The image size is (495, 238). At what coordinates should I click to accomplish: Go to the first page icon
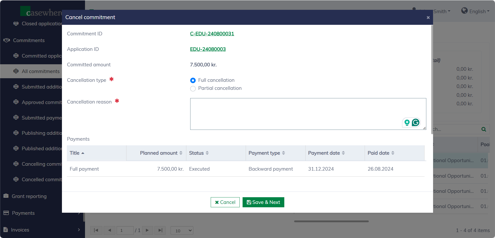96,230
